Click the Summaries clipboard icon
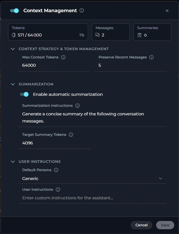Image resolution: width=179 pixels, height=234 pixels. click(x=139, y=35)
